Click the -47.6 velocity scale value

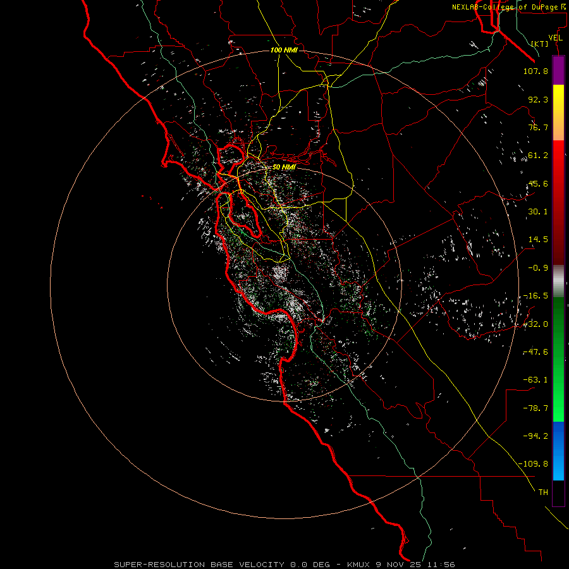(535, 352)
